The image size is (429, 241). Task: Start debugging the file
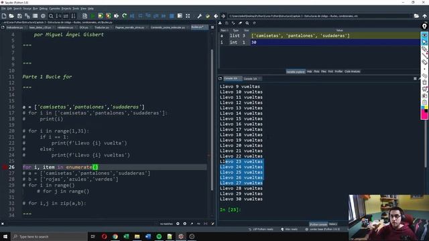(x=133, y=16)
